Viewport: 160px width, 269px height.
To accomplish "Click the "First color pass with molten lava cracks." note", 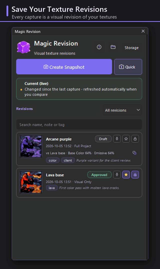I will (x=89, y=188).
